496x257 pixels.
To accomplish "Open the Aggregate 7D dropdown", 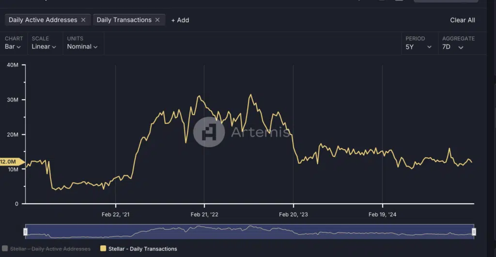I will (x=453, y=47).
